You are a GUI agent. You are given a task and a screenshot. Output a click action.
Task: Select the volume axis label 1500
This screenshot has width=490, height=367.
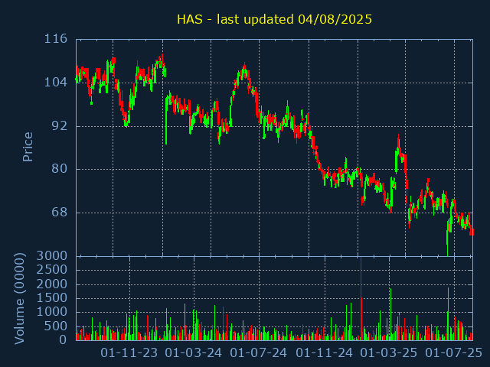coord(52,298)
